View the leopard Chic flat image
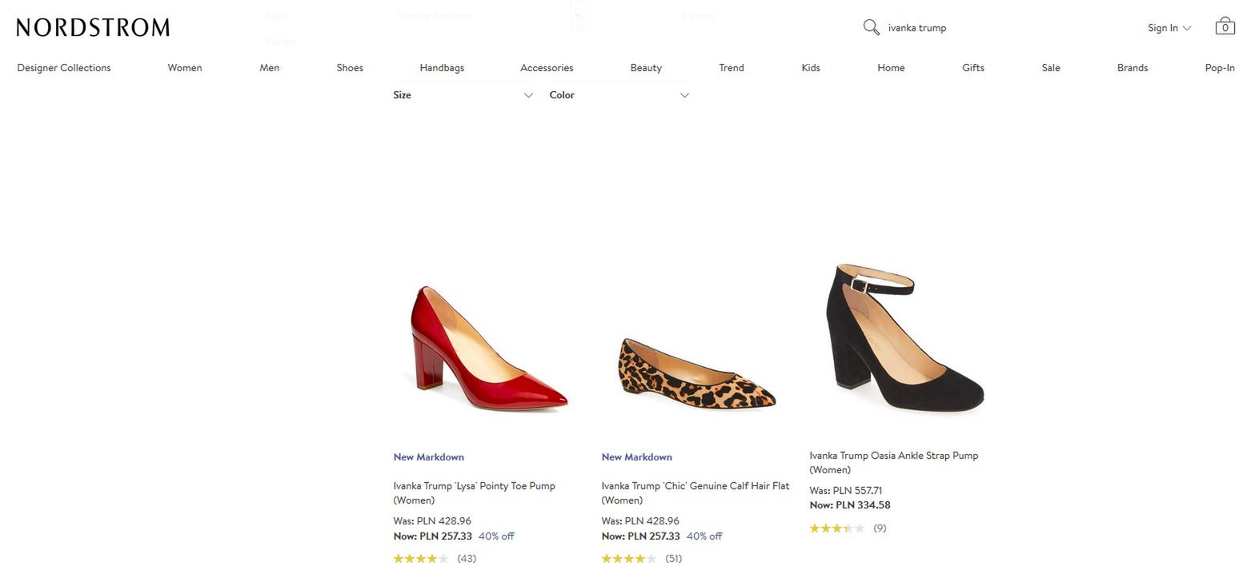This screenshot has height=574, width=1259. pyautogui.click(x=696, y=374)
